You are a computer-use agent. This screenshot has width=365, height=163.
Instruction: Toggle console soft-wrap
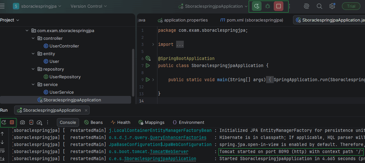[x=2, y=151]
